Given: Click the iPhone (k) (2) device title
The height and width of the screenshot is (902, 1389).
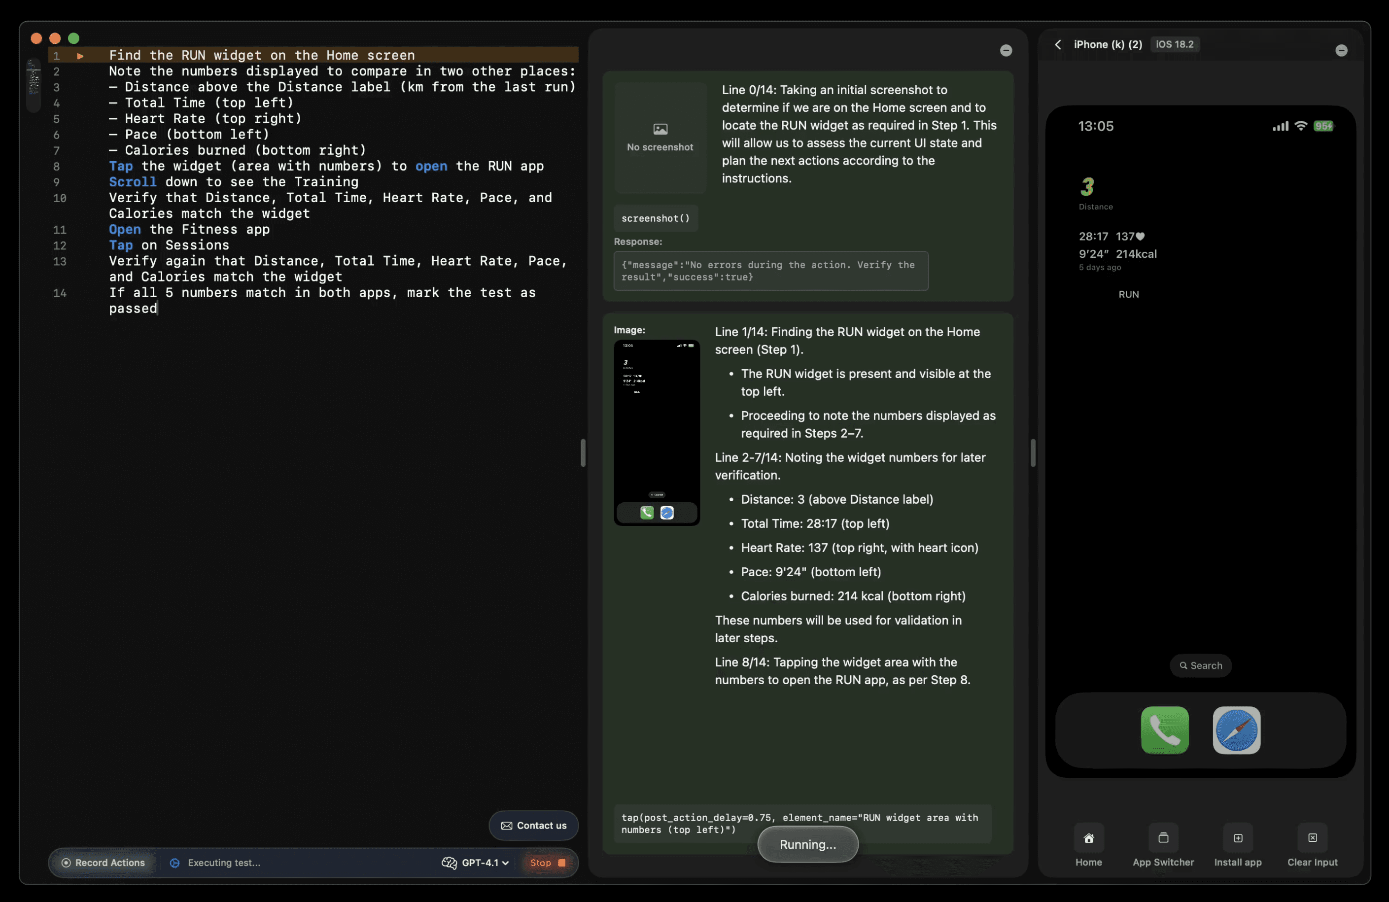Looking at the screenshot, I should (1107, 44).
